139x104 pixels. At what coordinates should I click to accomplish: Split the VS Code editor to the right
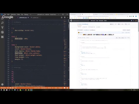[65, 17]
